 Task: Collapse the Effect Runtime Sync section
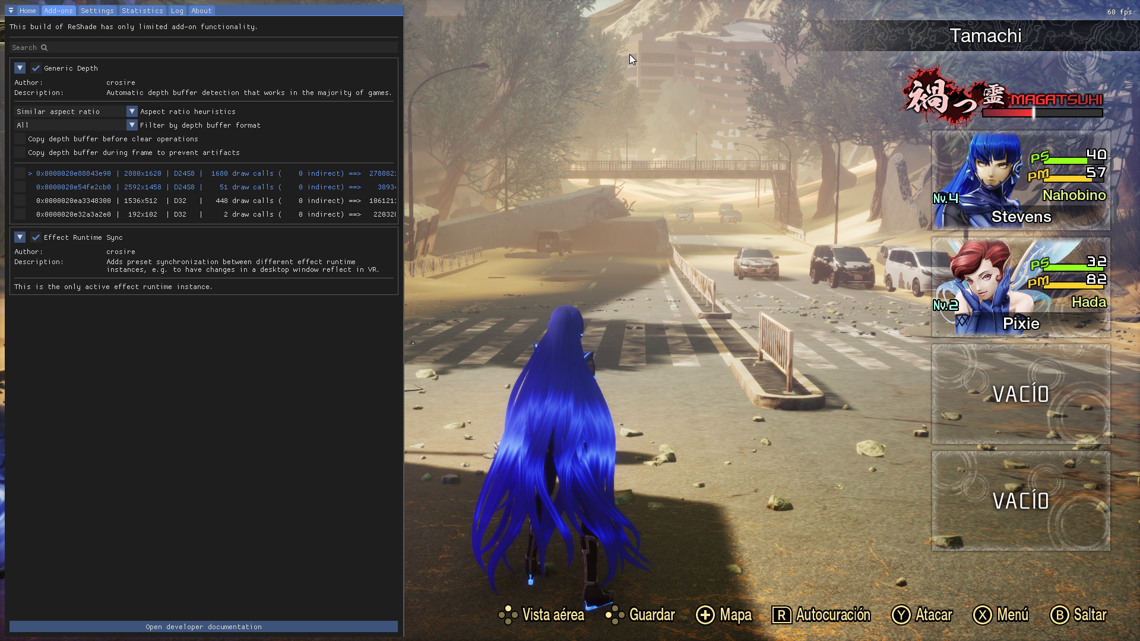coord(20,237)
